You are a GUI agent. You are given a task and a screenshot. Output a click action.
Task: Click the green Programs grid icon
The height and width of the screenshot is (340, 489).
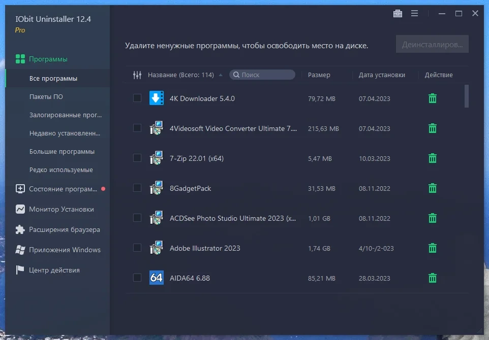pos(20,59)
